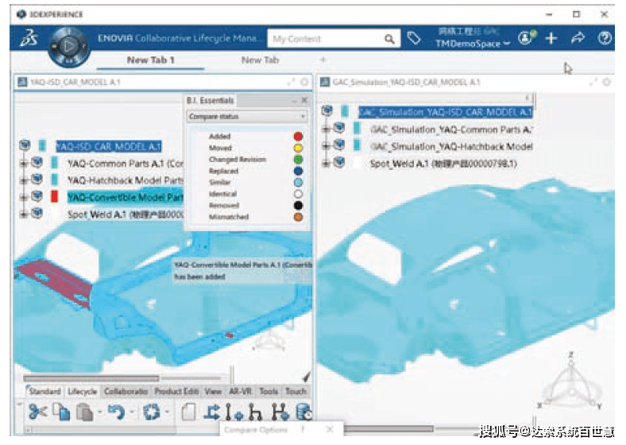Open Update dropdown arrow in toolbar
The width and height of the screenshot is (626, 445).
pyautogui.click(x=168, y=412)
